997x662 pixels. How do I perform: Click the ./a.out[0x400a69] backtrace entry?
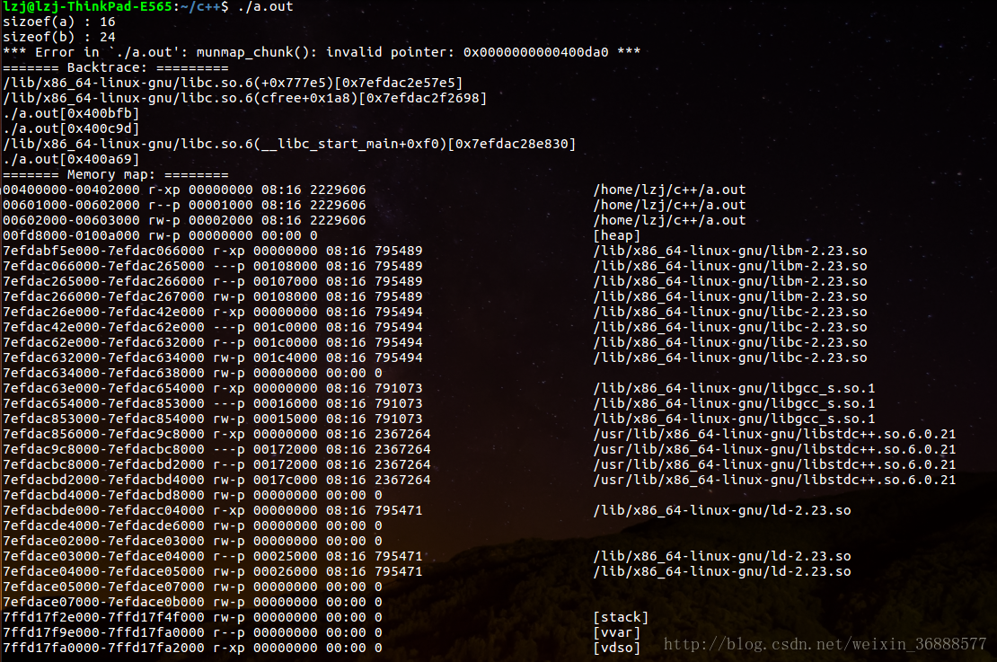(x=71, y=160)
